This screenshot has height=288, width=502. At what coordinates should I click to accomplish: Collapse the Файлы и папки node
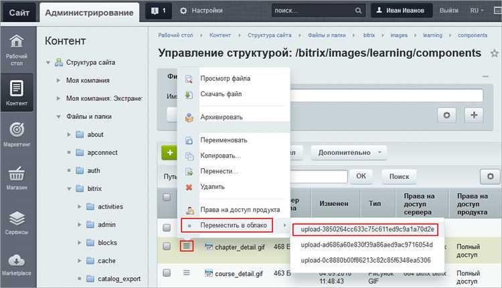[x=59, y=117]
